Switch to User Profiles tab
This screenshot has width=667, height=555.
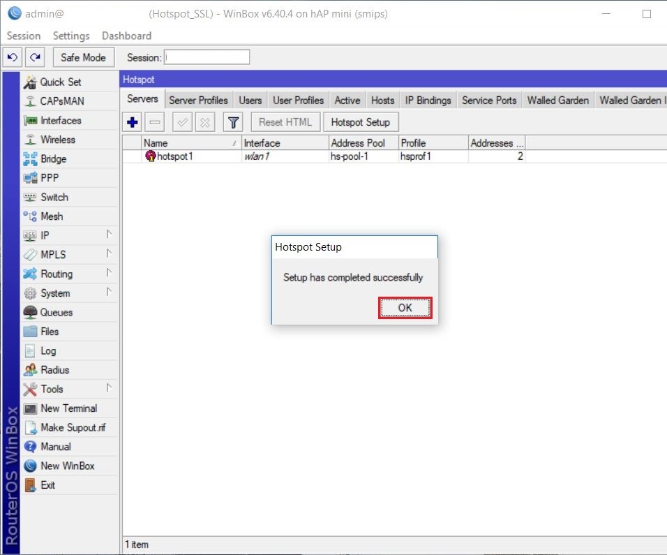click(298, 101)
